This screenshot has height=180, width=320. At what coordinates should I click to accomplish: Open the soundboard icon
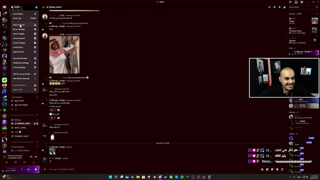click(33, 162)
